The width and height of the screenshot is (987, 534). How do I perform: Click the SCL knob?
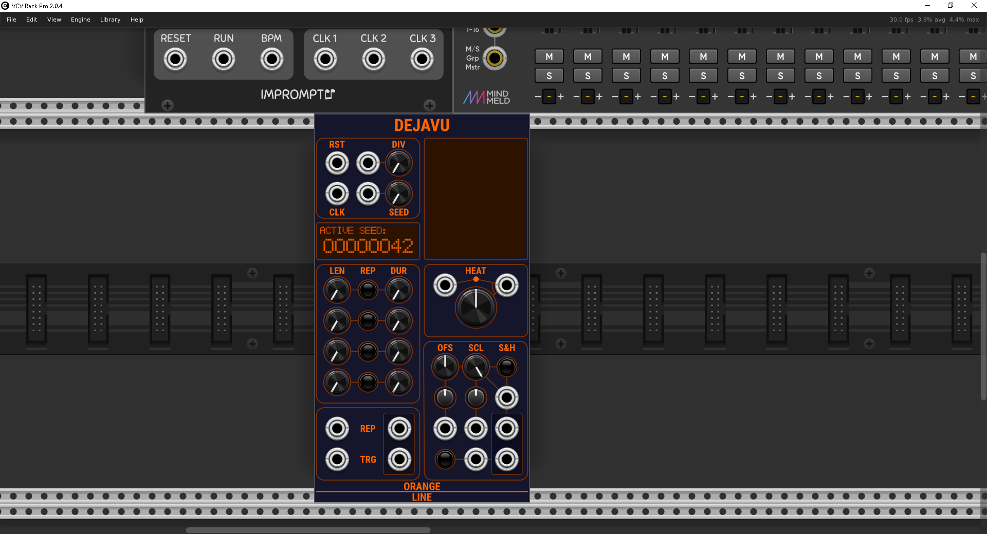tap(476, 367)
